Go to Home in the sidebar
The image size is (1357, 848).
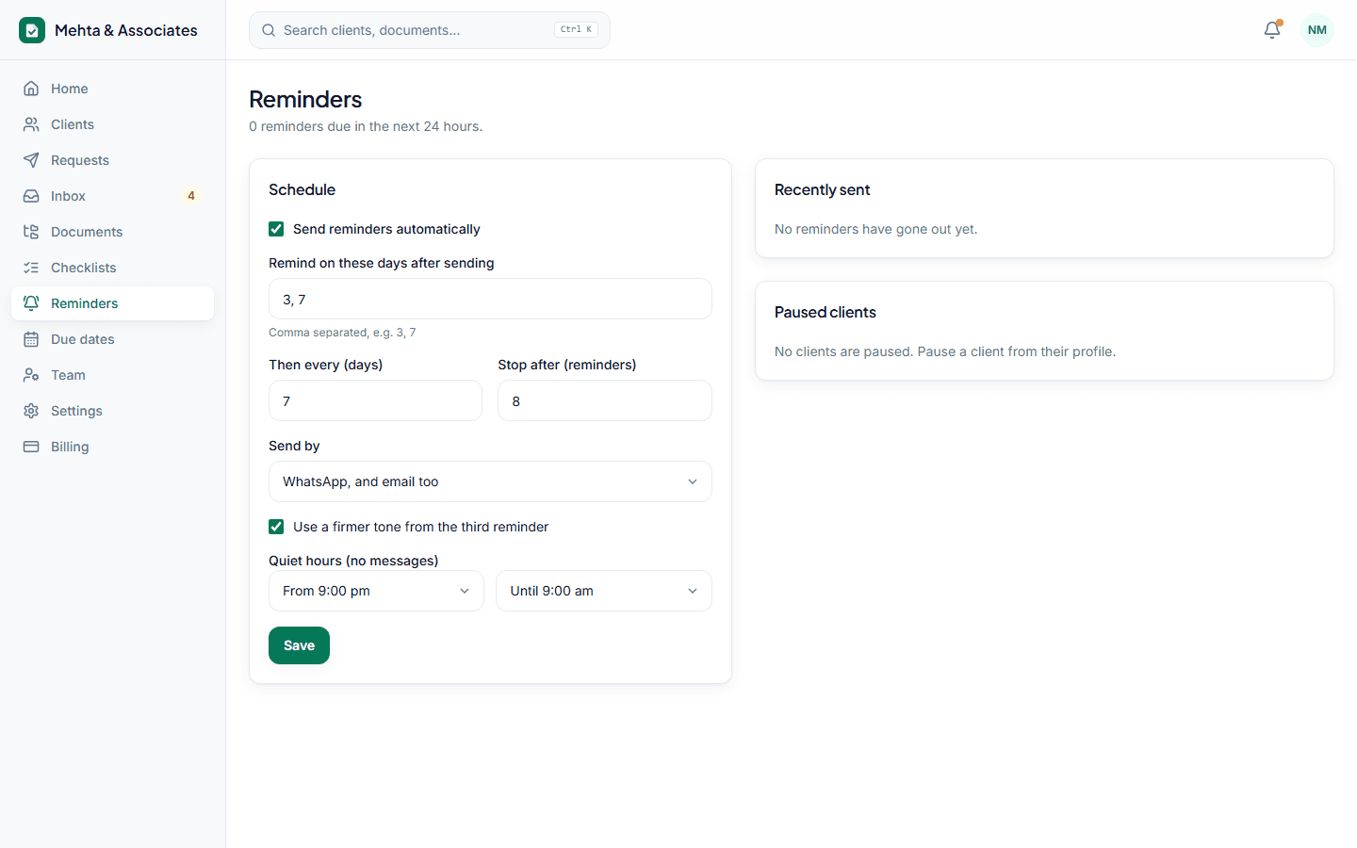[112, 89]
